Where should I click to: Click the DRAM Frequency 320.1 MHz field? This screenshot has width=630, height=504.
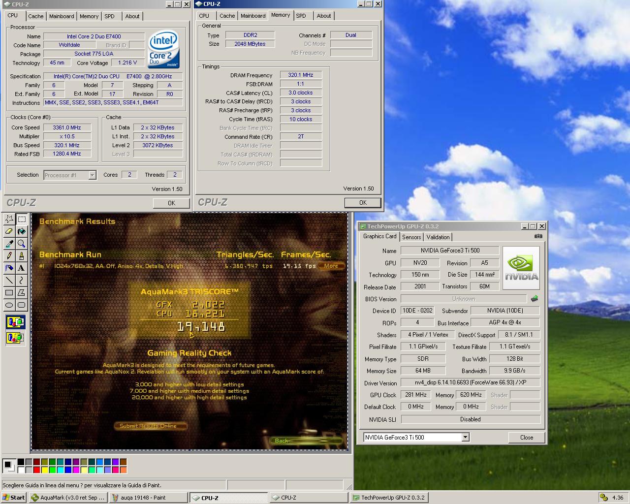[x=301, y=75]
